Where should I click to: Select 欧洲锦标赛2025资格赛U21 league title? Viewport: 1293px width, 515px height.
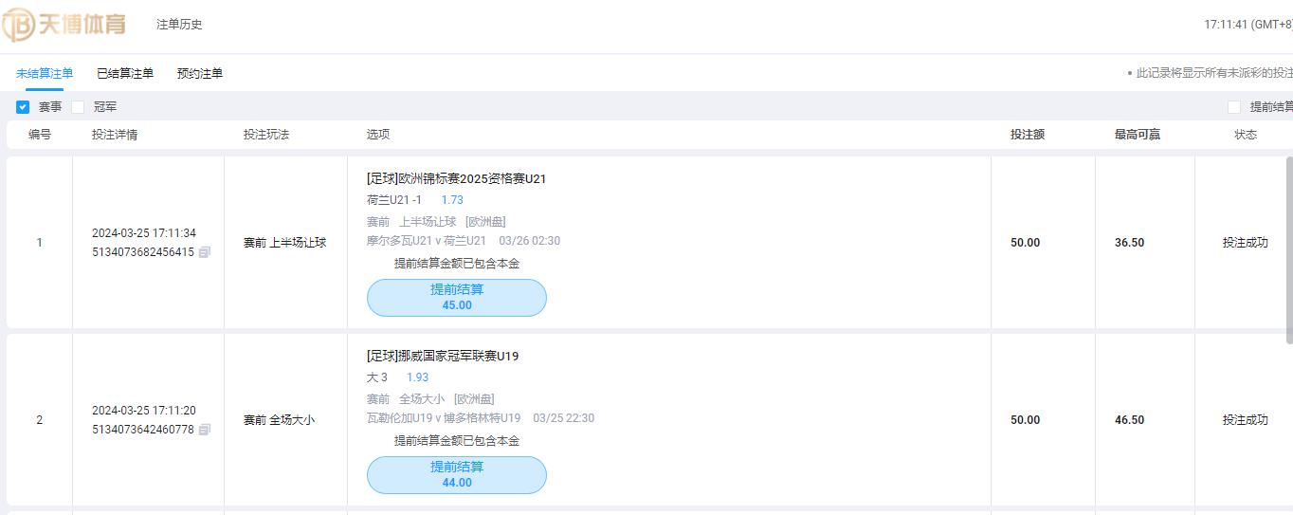[457, 179]
